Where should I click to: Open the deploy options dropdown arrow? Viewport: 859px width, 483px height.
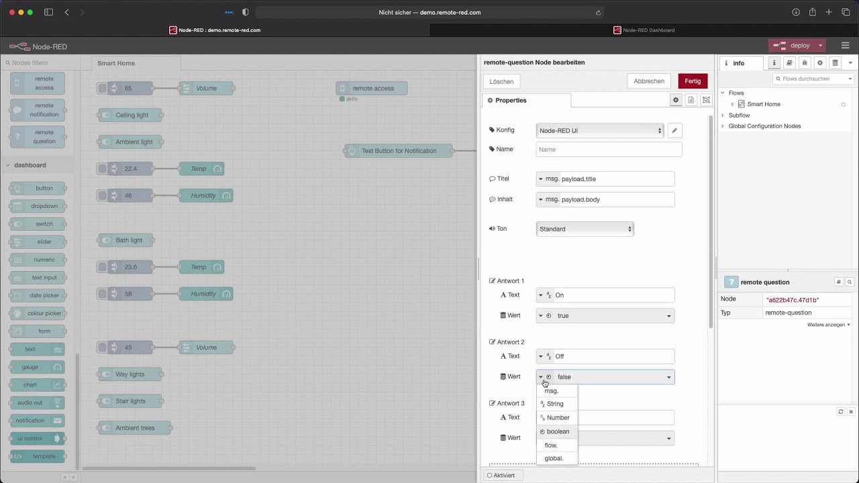tap(820, 46)
